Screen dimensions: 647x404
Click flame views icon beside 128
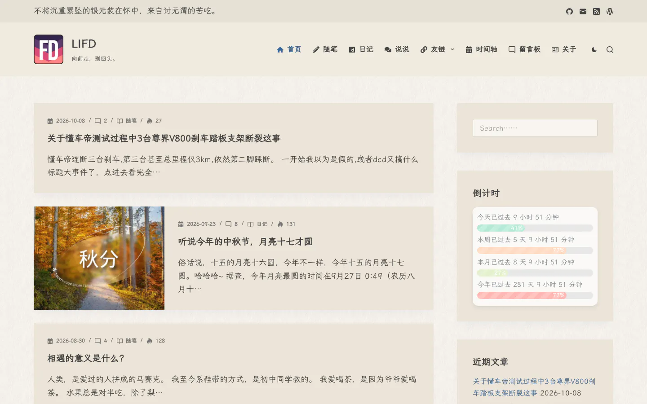click(x=149, y=341)
